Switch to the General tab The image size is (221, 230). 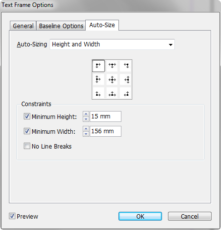[x=23, y=26]
